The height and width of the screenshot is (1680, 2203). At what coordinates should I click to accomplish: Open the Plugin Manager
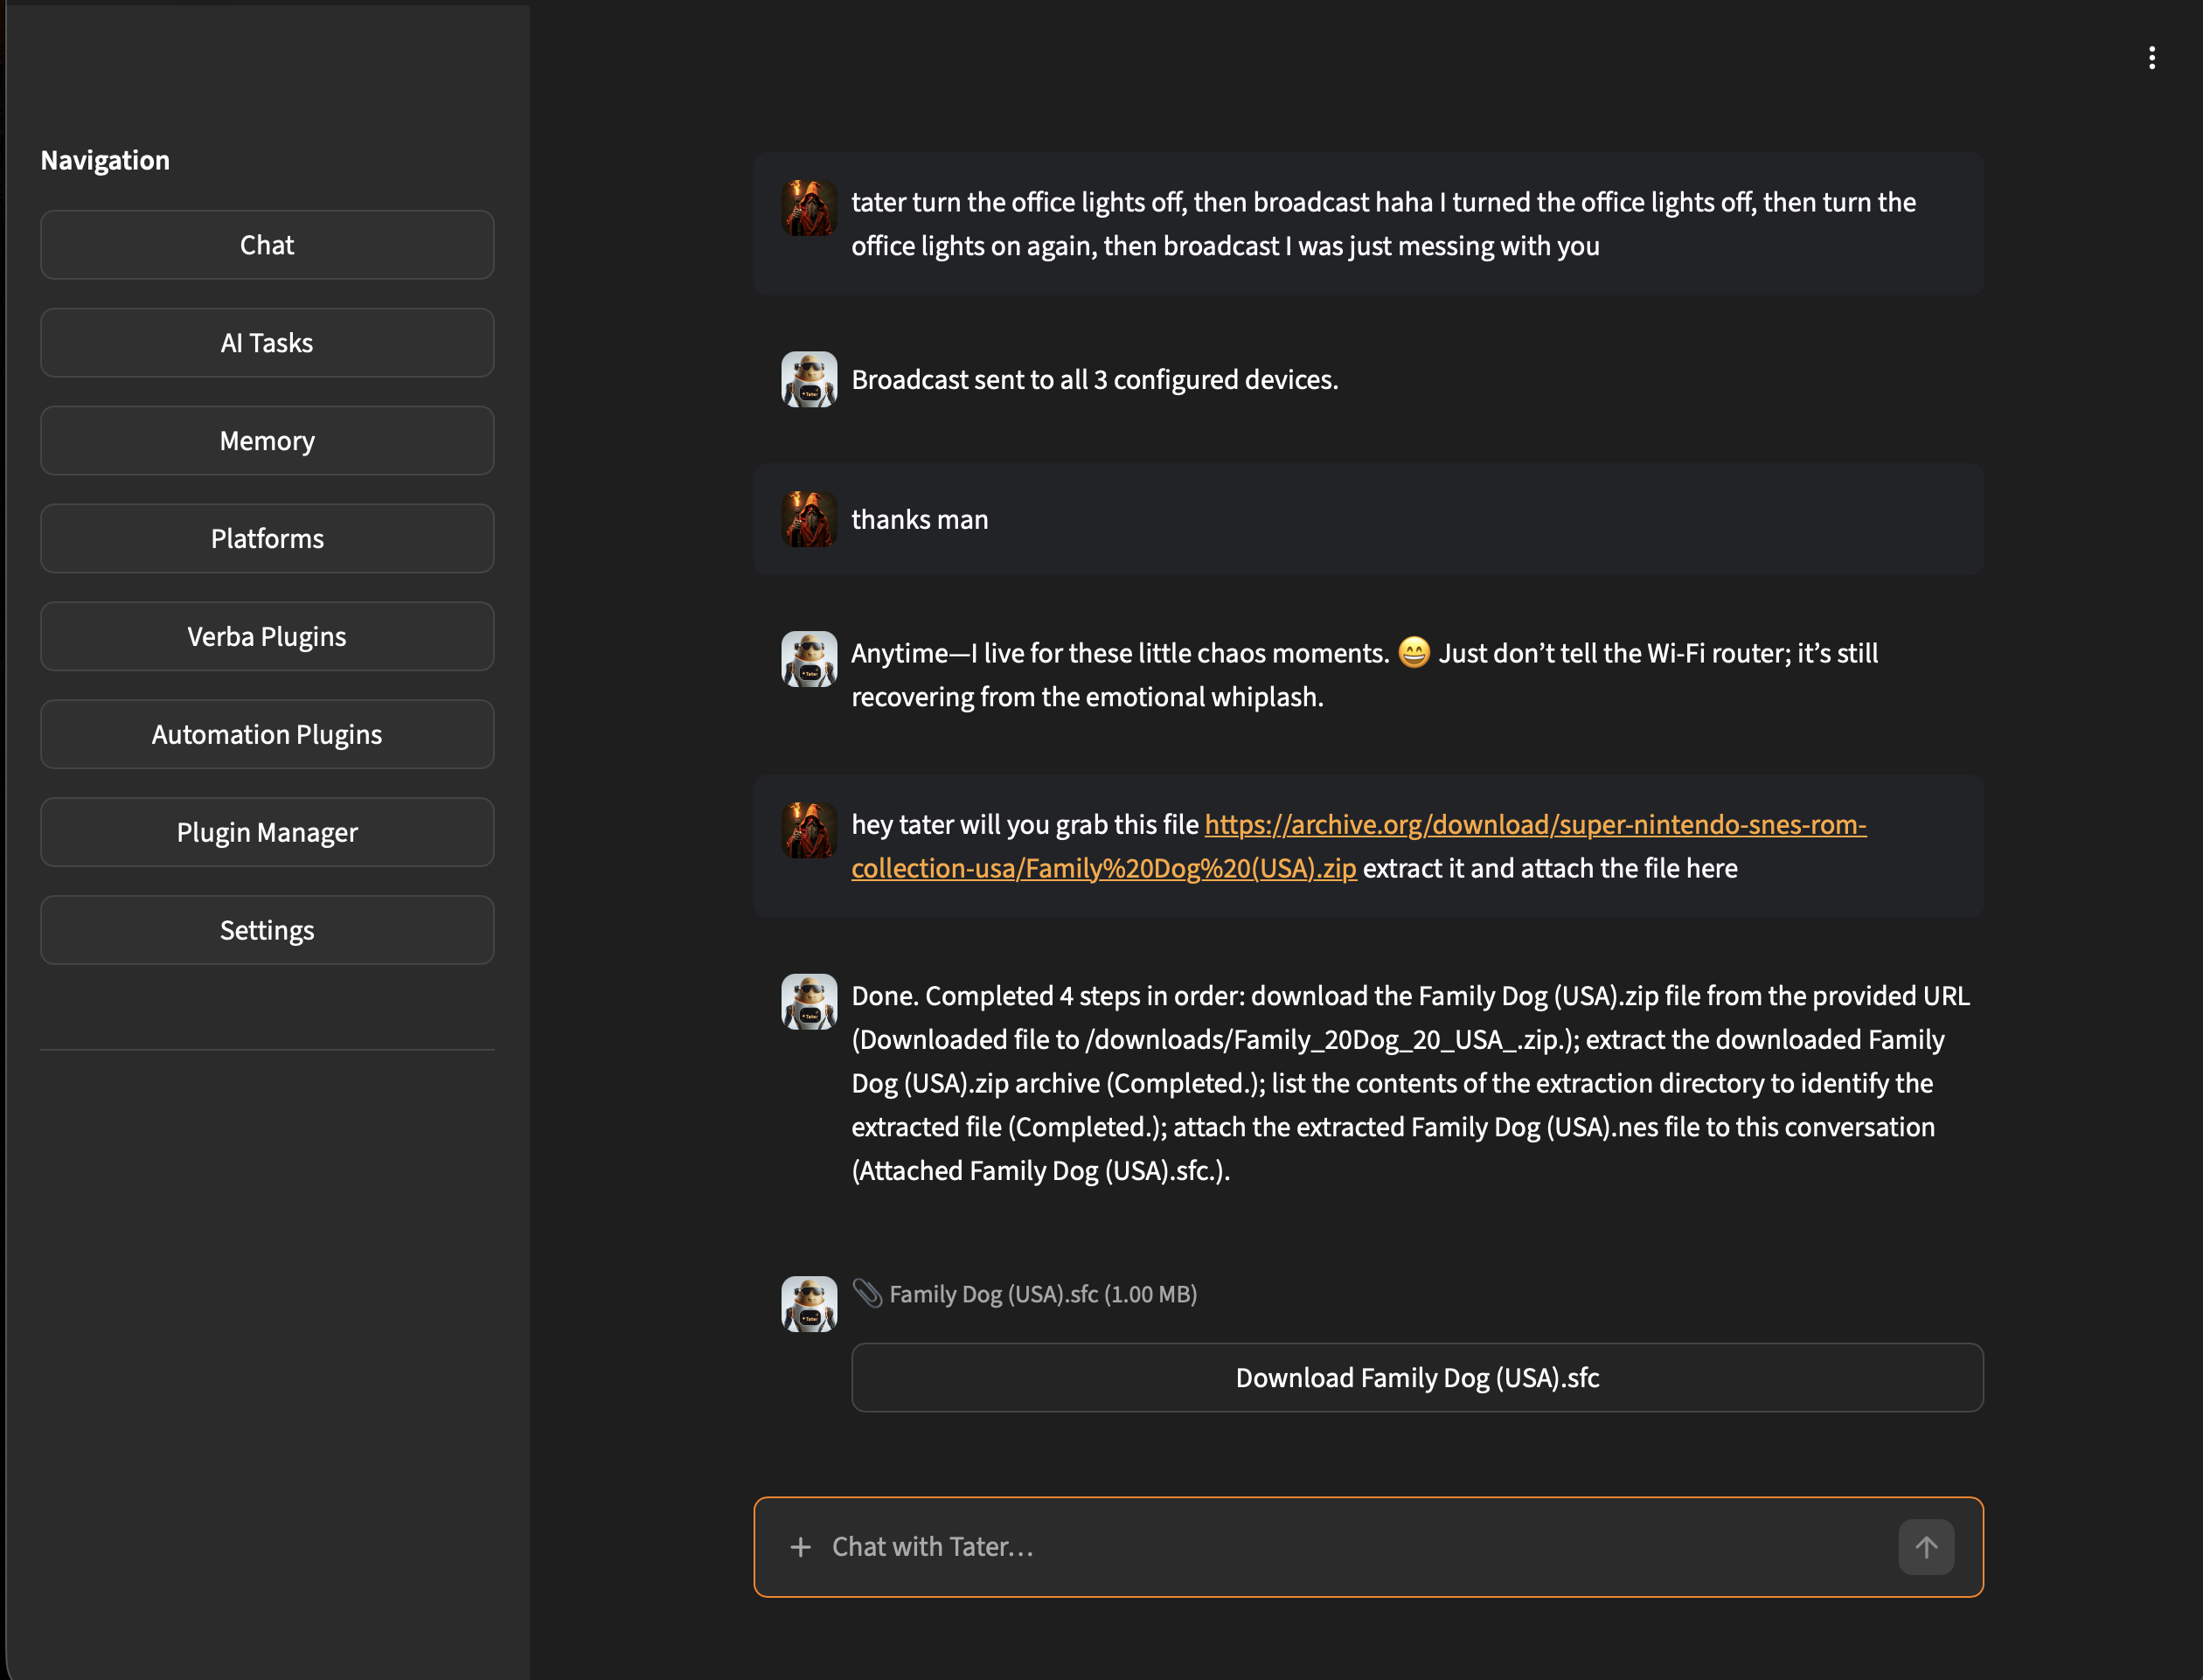click(x=266, y=831)
